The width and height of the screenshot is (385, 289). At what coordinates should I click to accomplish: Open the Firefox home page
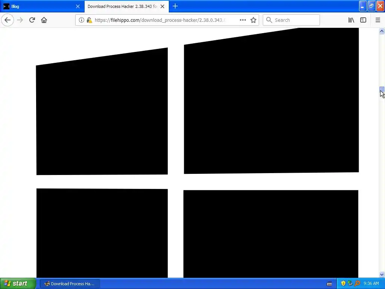coord(44,20)
